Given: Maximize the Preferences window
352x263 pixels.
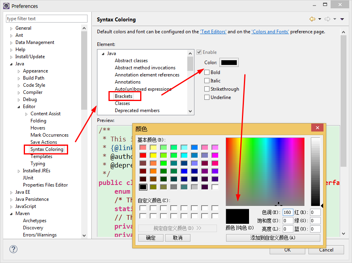Looking at the screenshot, I should click(x=325, y=4).
